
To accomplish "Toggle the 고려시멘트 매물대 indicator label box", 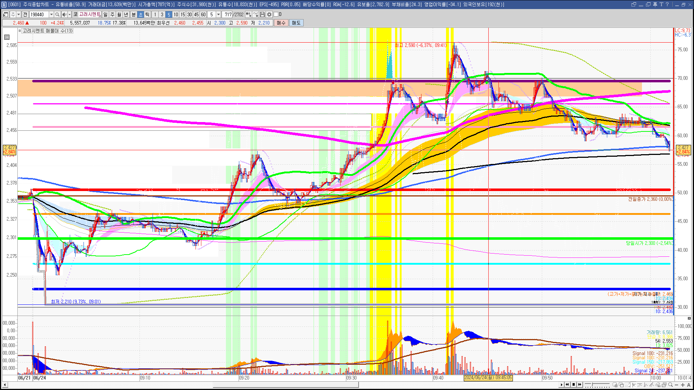I will [x=47, y=31].
